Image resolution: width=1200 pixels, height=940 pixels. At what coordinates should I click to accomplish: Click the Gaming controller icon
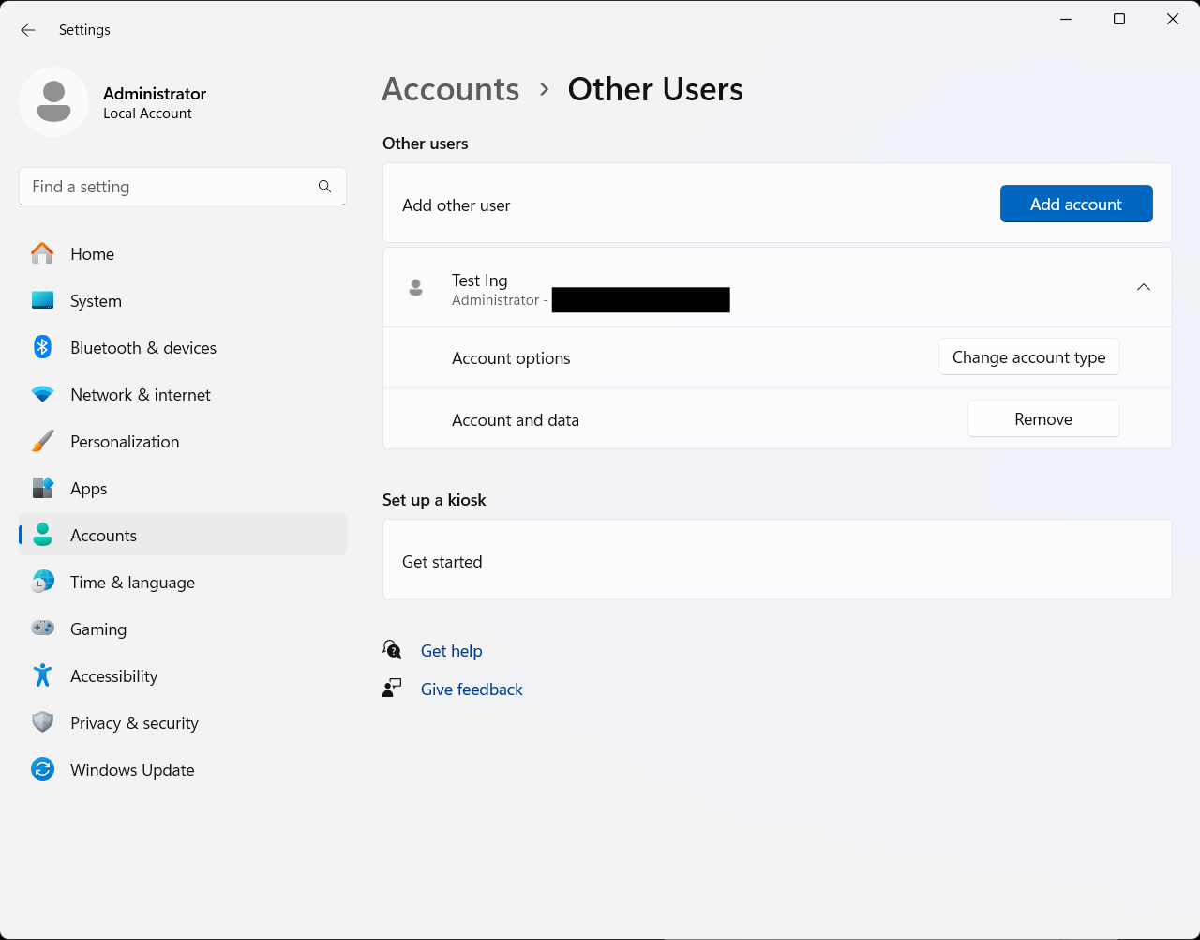(x=42, y=629)
